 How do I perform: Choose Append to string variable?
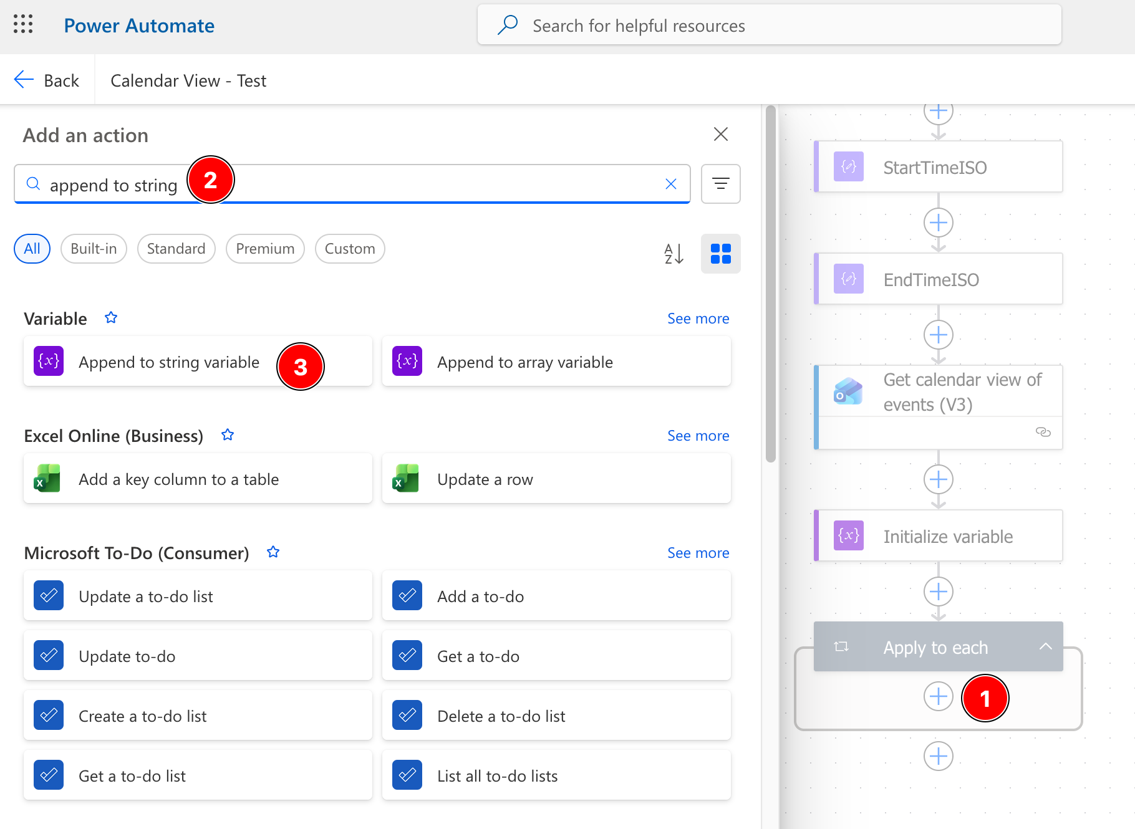click(198, 362)
